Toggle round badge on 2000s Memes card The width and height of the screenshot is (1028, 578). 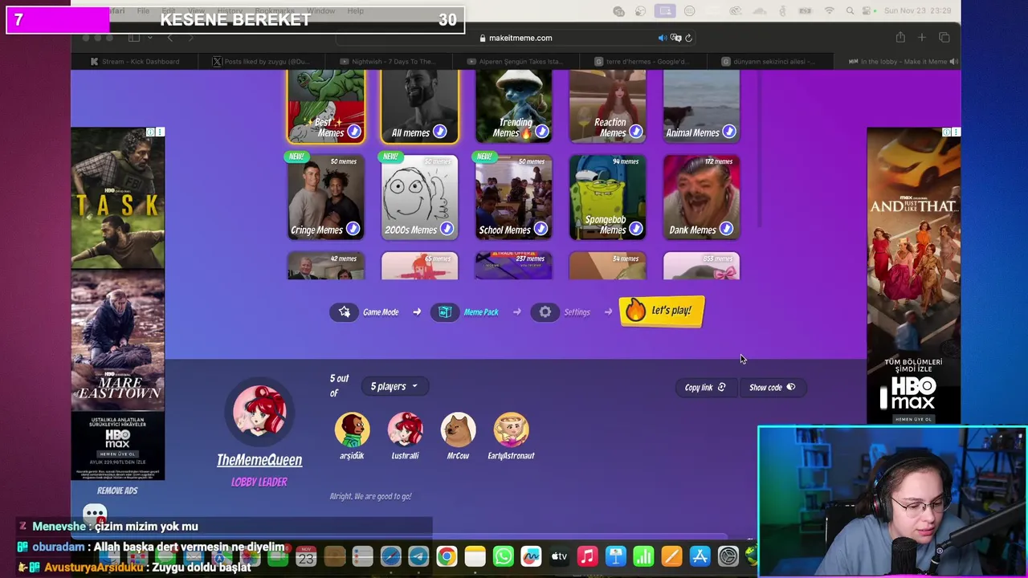(x=447, y=229)
